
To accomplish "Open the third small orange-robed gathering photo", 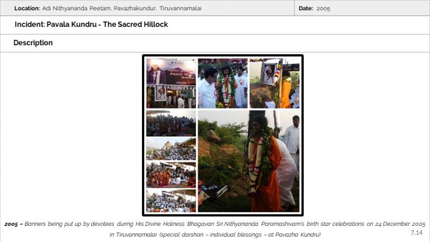I will coord(171,174).
